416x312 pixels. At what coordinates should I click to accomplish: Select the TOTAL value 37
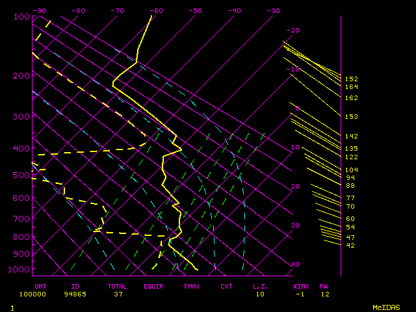click(x=118, y=294)
